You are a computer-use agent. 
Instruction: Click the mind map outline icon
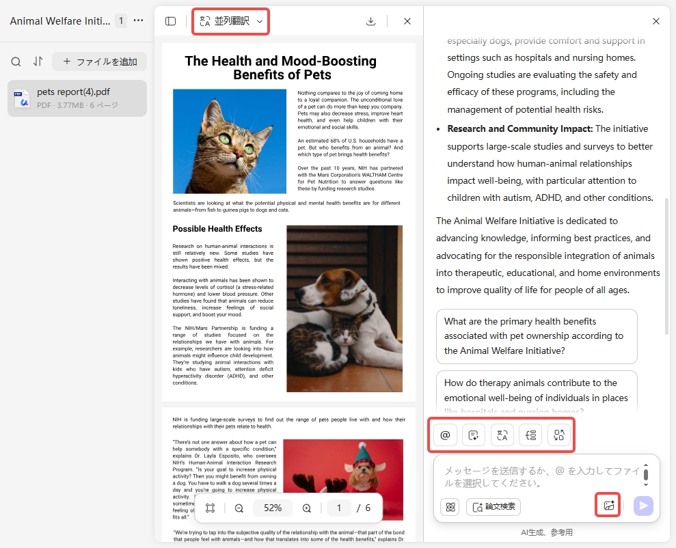[x=530, y=435]
